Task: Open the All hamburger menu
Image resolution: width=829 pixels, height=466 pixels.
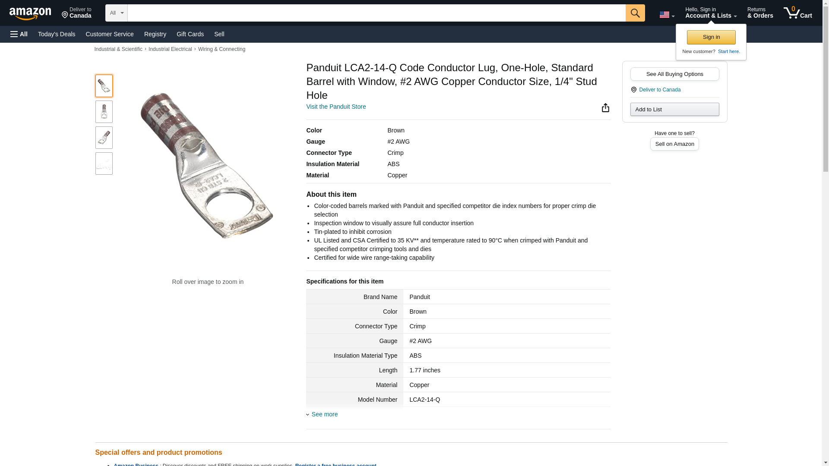Action: (19, 34)
